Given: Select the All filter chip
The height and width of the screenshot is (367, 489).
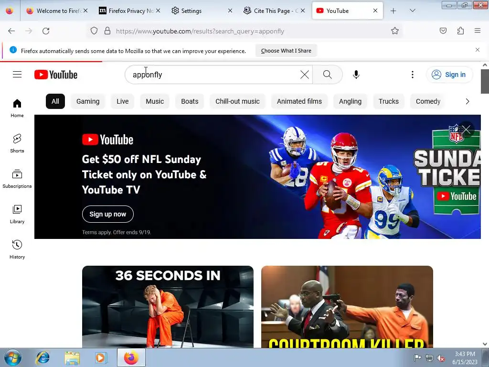Looking at the screenshot, I should (x=55, y=101).
